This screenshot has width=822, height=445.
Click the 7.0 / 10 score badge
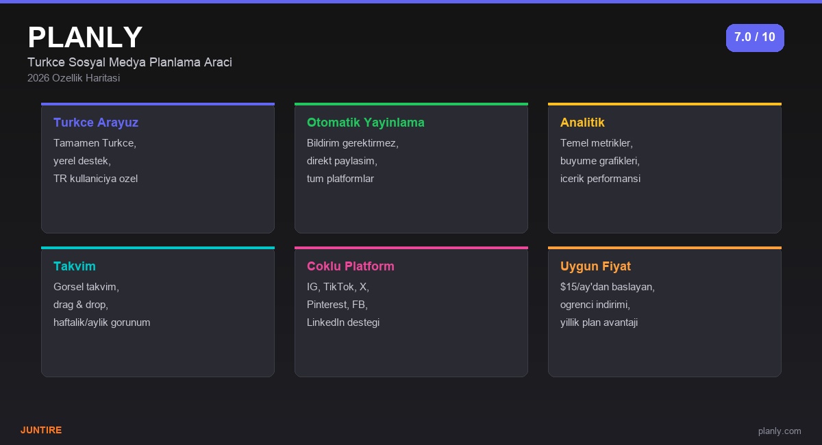[x=755, y=38]
